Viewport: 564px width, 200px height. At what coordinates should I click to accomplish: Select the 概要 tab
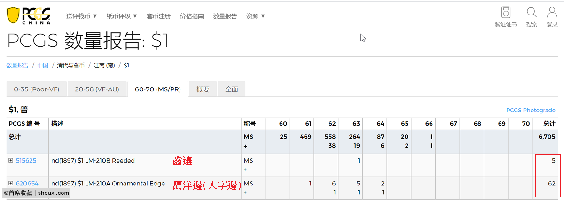tap(203, 89)
